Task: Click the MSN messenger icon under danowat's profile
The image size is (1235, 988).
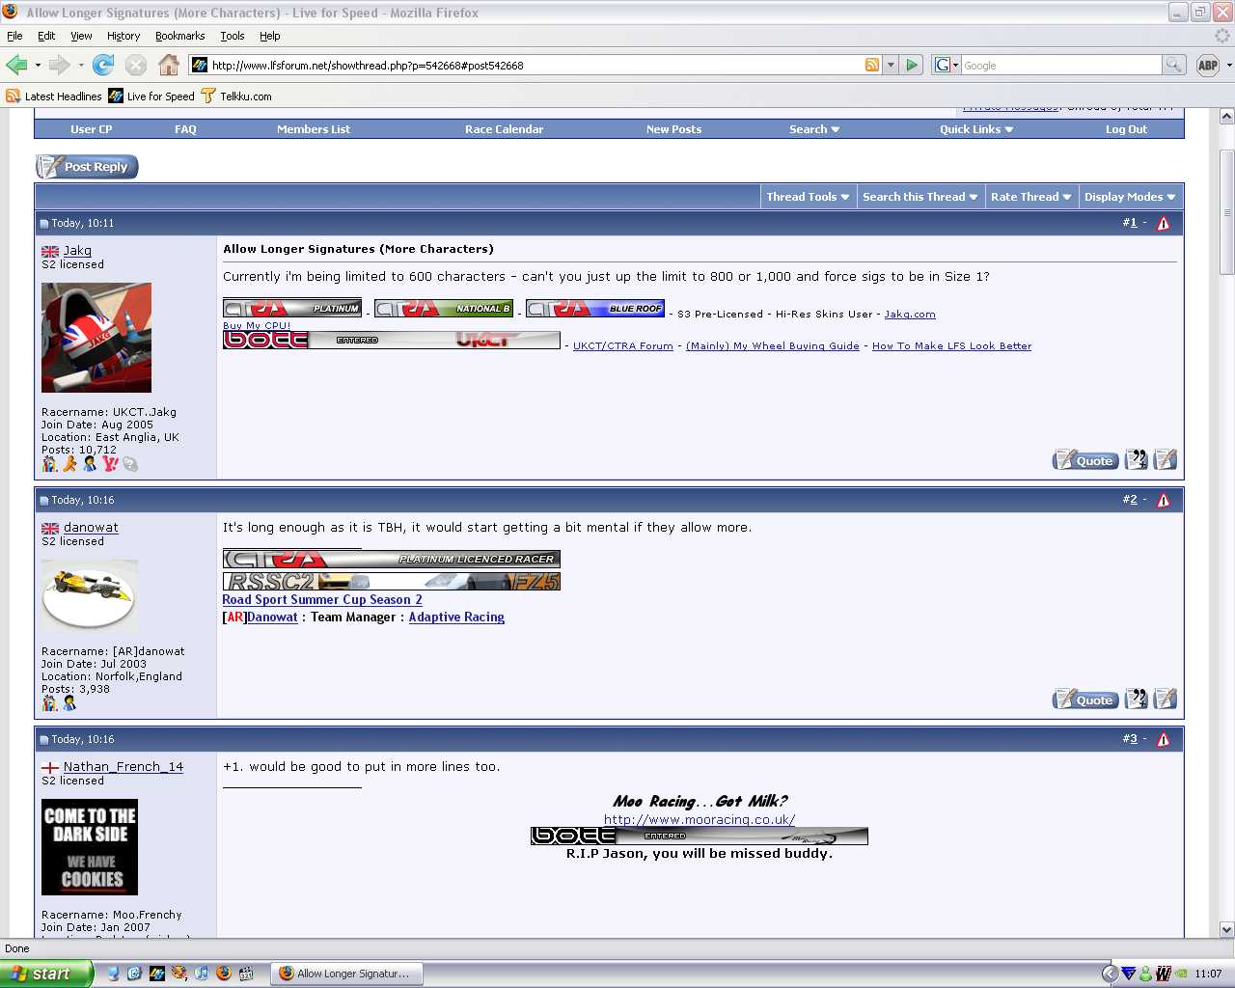Action: [x=69, y=703]
